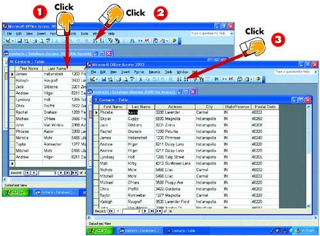Click Help icon in back Access toolbar
Viewport: 320px width, 236px height.
pyautogui.click(x=174, y=40)
